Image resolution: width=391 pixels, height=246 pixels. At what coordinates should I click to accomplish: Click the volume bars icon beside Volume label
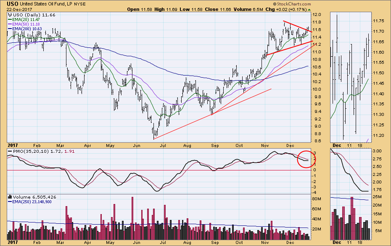click(x=10, y=197)
